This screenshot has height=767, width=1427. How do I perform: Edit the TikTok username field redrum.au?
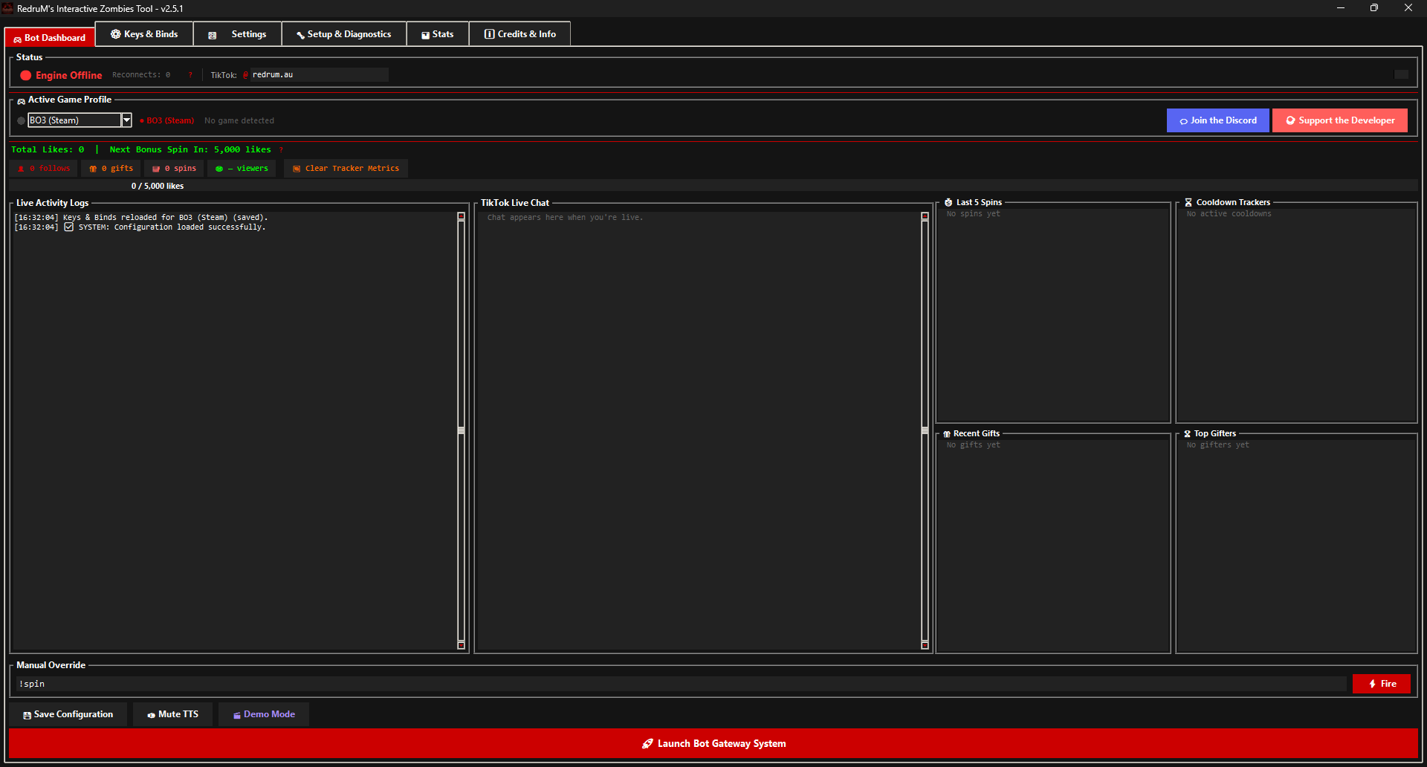[319, 74]
